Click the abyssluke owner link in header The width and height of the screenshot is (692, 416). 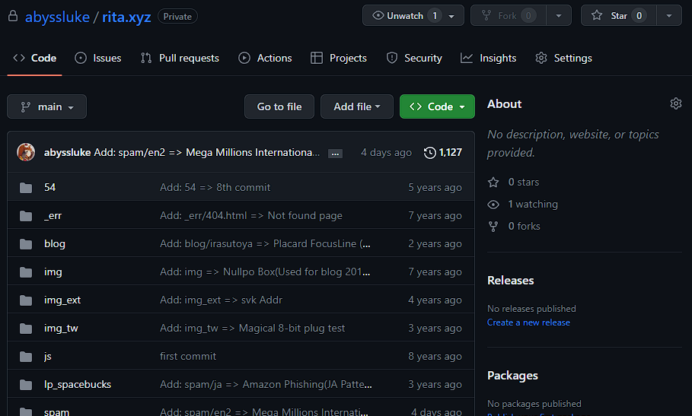click(x=57, y=17)
